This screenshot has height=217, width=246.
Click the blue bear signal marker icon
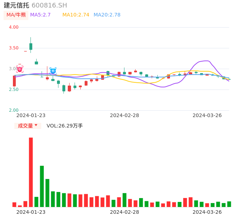click(53, 71)
